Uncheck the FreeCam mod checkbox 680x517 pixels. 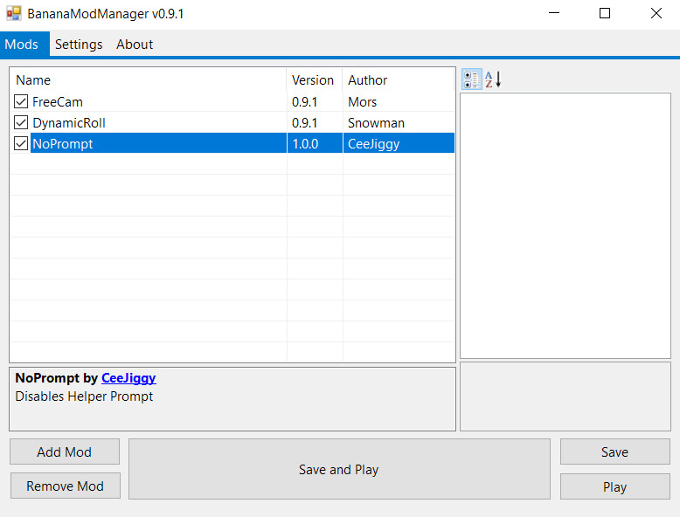(x=21, y=102)
